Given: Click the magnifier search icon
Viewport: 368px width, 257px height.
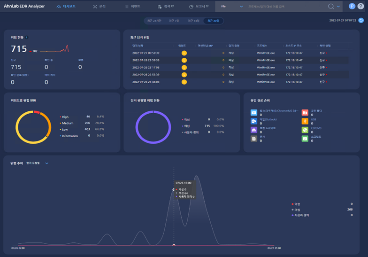Looking at the screenshot, I should [x=331, y=7].
